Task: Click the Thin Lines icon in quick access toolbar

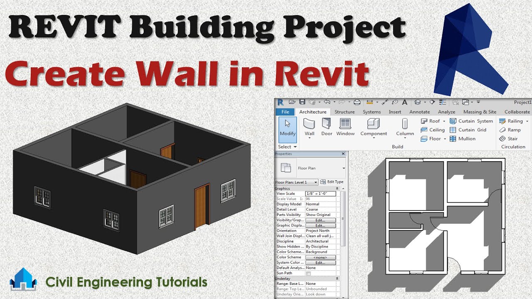Action: [x=442, y=102]
